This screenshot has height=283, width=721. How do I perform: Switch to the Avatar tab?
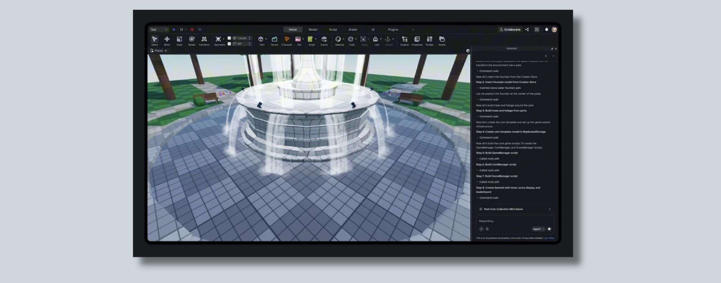353,29
